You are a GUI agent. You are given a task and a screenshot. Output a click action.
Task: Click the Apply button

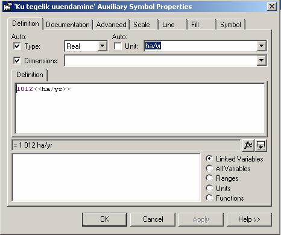pyautogui.click(x=201, y=219)
